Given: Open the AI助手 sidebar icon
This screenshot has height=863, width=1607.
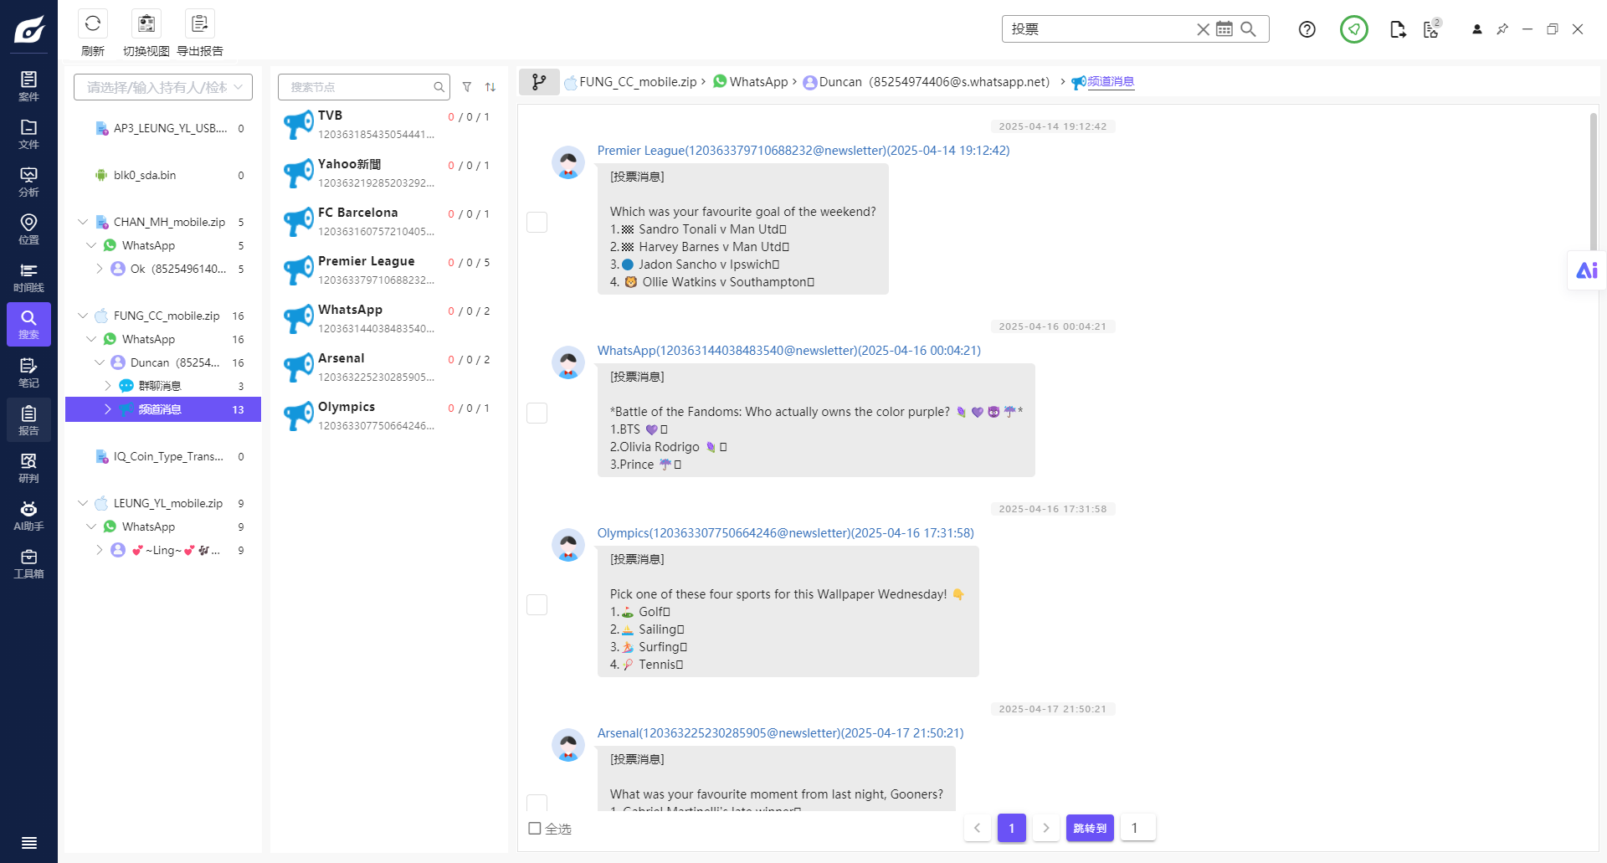Looking at the screenshot, I should [28, 516].
